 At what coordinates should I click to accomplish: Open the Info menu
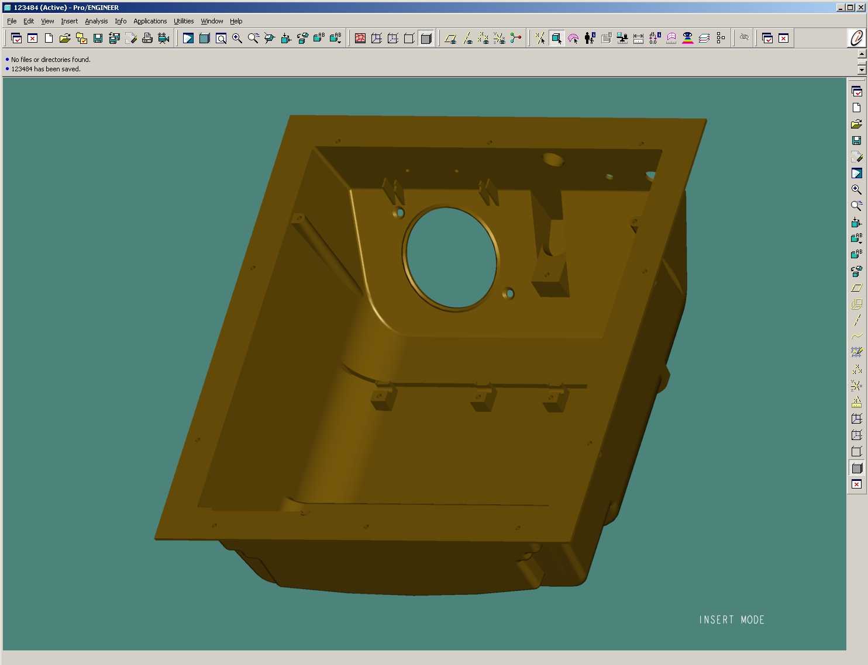(120, 21)
